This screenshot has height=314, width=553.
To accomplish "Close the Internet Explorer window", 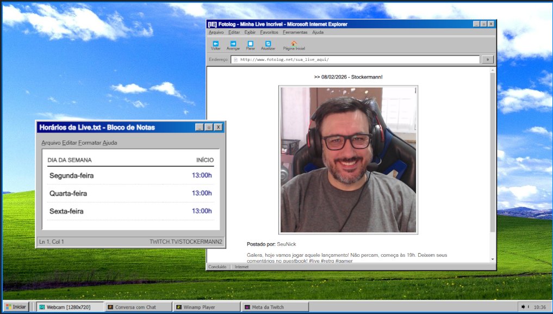I will [490, 24].
